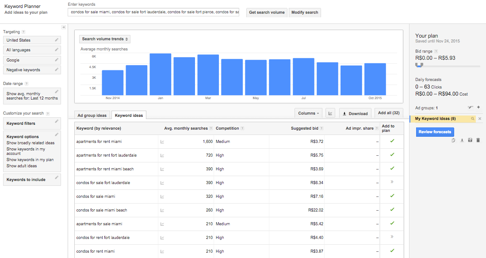
Task: Edit Keywords to include via pencil icon
Action: coord(57,177)
